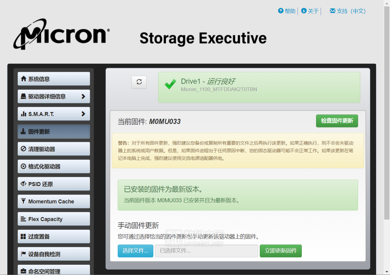Click the Momentum Cache filter icon
The height and width of the screenshot is (275, 390).
point(23,201)
